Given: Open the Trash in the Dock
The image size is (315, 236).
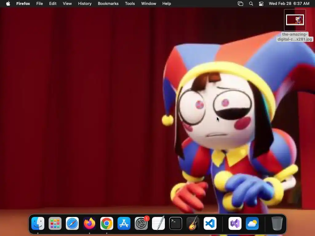Looking at the screenshot, I should click(x=277, y=223).
